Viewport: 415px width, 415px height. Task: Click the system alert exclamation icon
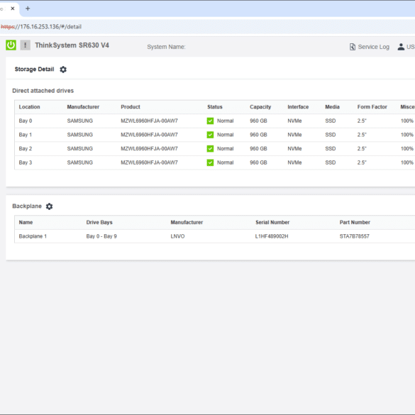26,45
